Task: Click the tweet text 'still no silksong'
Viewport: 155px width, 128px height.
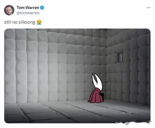Action: coord(19,22)
